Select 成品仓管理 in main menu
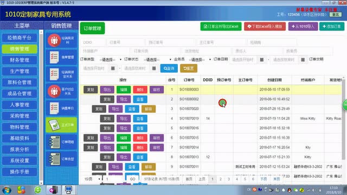The height and width of the screenshot is (195, 347). [x=20, y=94]
